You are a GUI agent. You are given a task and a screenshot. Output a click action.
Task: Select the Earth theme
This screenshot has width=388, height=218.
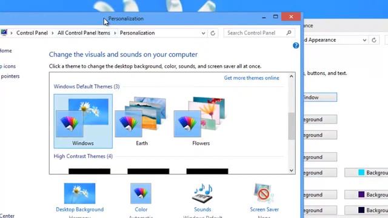click(141, 121)
